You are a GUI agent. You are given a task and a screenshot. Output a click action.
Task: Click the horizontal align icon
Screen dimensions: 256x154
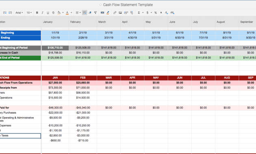[x=77, y=13]
